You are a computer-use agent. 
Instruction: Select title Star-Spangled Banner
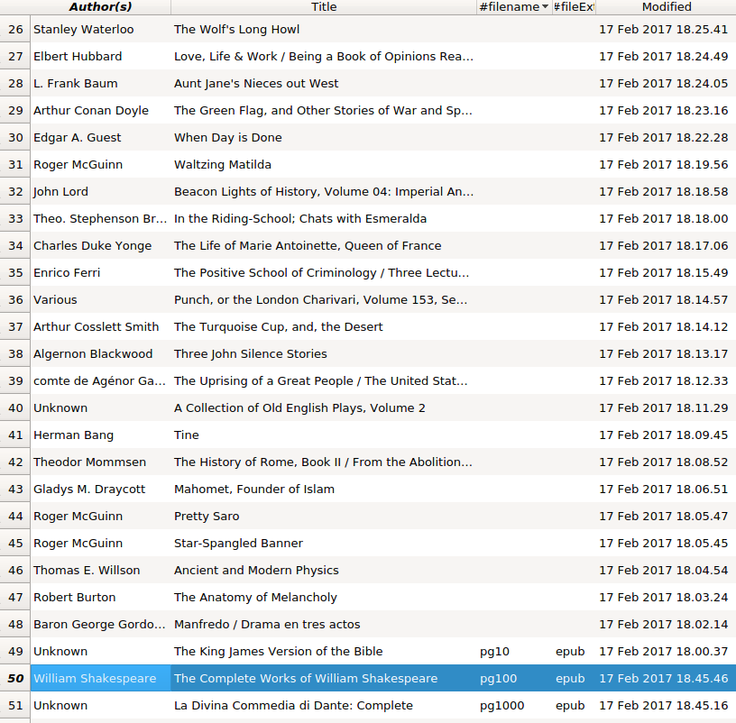pyautogui.click(x=238, y=544)
